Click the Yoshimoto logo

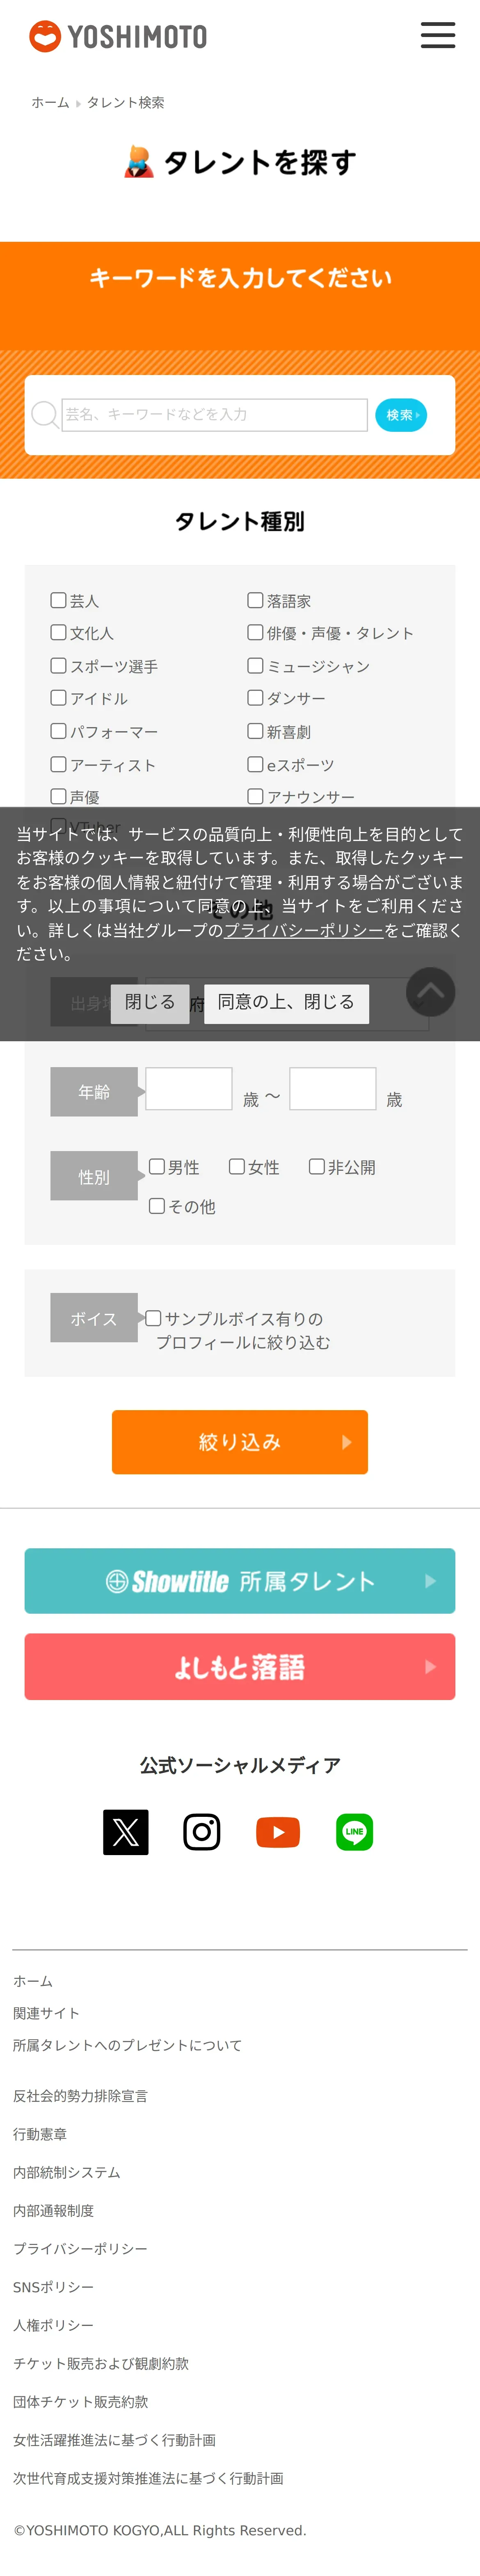118,37
